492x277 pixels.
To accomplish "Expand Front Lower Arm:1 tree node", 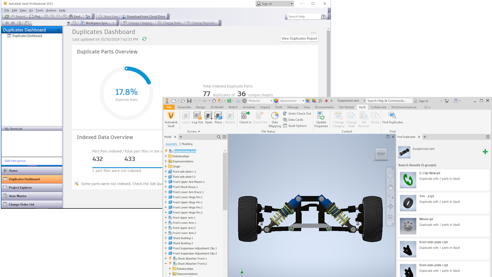I will tap(166, 223).
